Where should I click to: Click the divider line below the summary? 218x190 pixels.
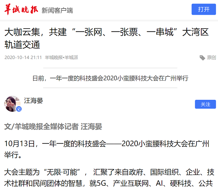[110, 88]
